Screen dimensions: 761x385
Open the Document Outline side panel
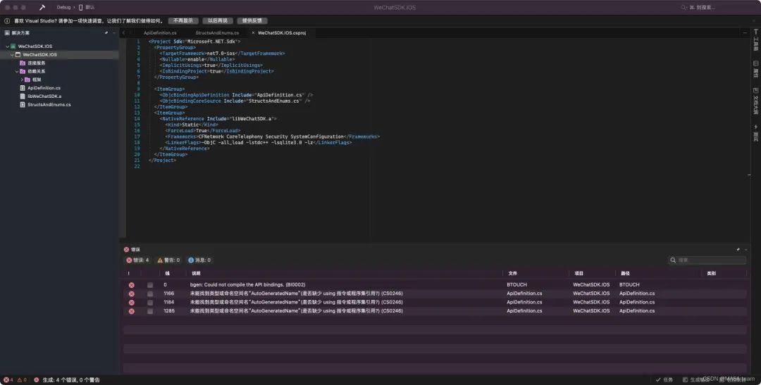[x=755, y=101]
